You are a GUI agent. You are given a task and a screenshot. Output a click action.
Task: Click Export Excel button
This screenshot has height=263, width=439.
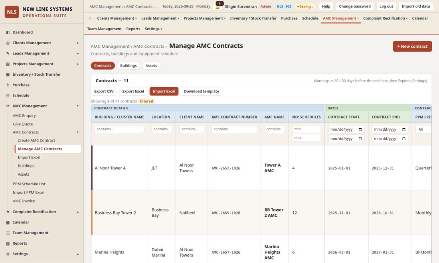[x=133, y=91]
